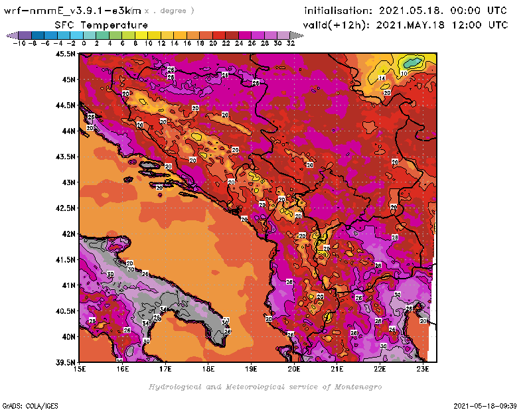Click the '45N' latitude axis label
531x410 pixels.
[x=68, y=80]
